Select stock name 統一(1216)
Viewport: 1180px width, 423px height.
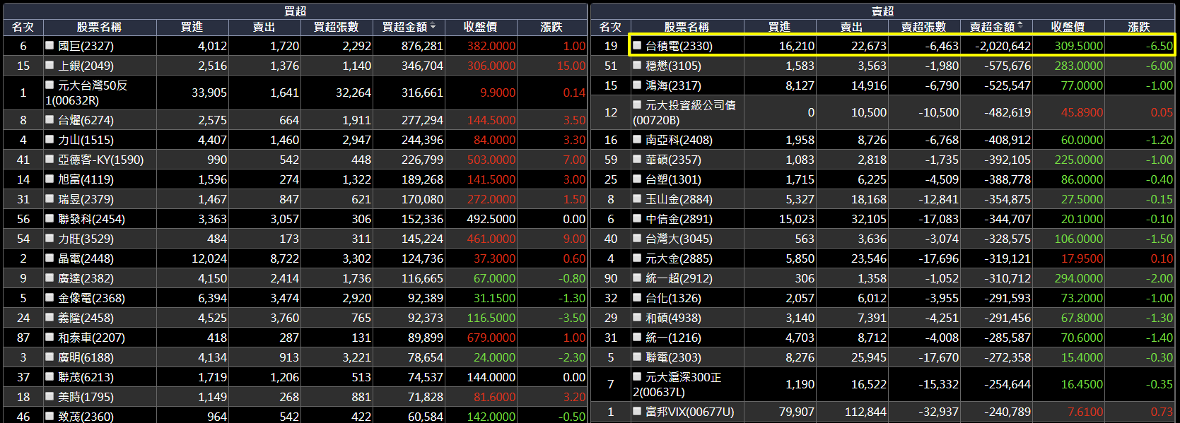point(673,338)
